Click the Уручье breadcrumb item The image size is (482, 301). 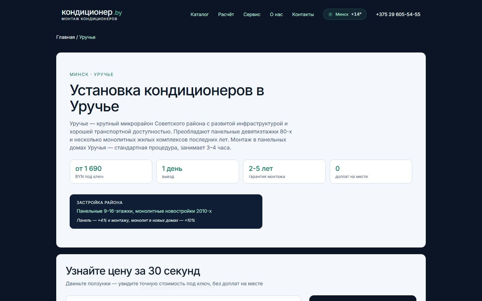(87, 37)
